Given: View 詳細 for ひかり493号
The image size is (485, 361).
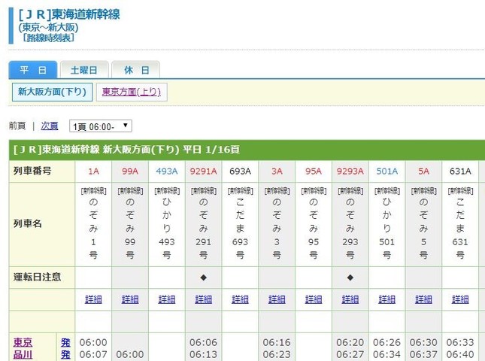Looking at the screenshot, I should tap(167, 299).
